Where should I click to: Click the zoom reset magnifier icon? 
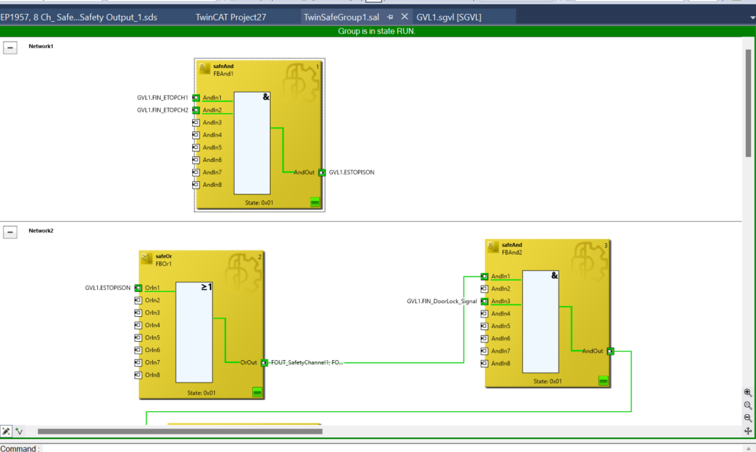click(748, 405)
